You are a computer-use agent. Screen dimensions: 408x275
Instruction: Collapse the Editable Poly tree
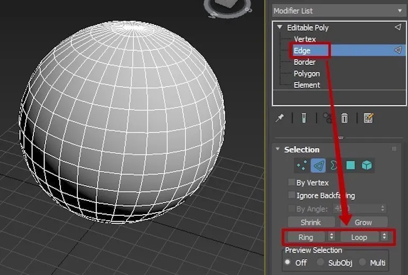point(280,27)
